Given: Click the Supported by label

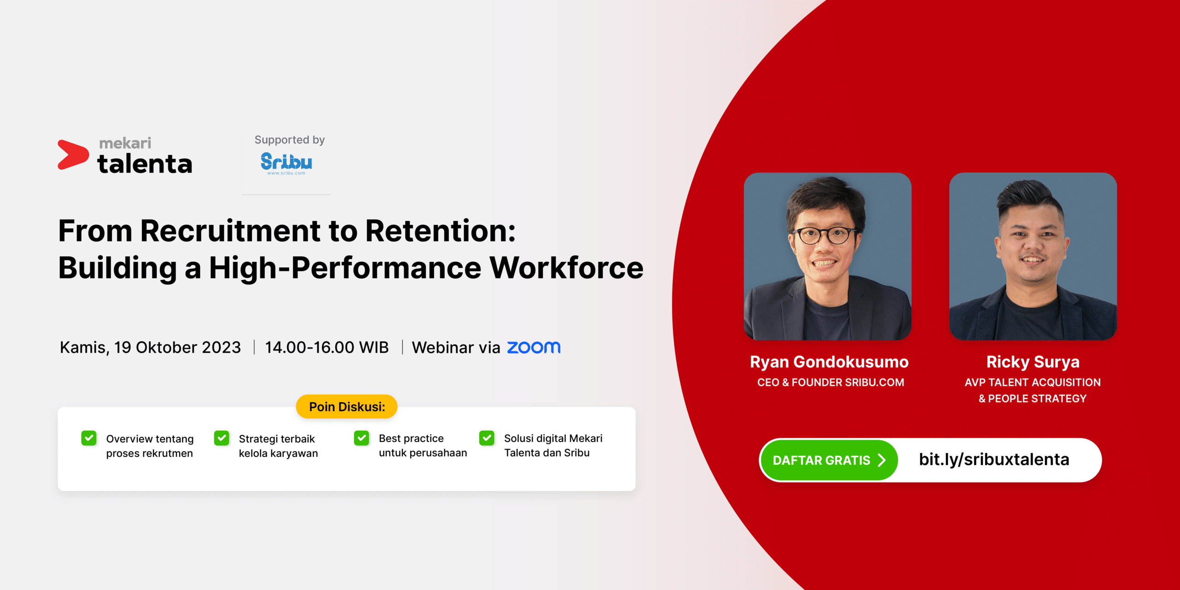Looking at the screenshot, I should [x=289, y=140].
